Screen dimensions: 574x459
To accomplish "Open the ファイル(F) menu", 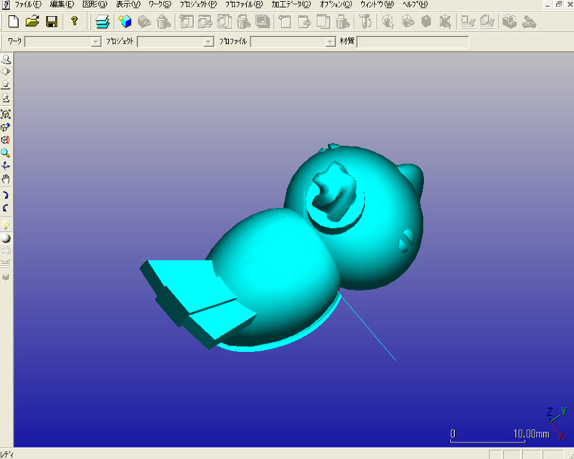I will click(27, 4).
